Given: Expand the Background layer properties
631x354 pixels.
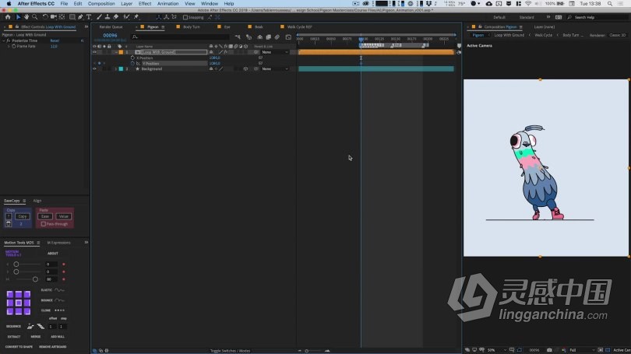Looking at the screenshot, I should click(x=116, y=68).
